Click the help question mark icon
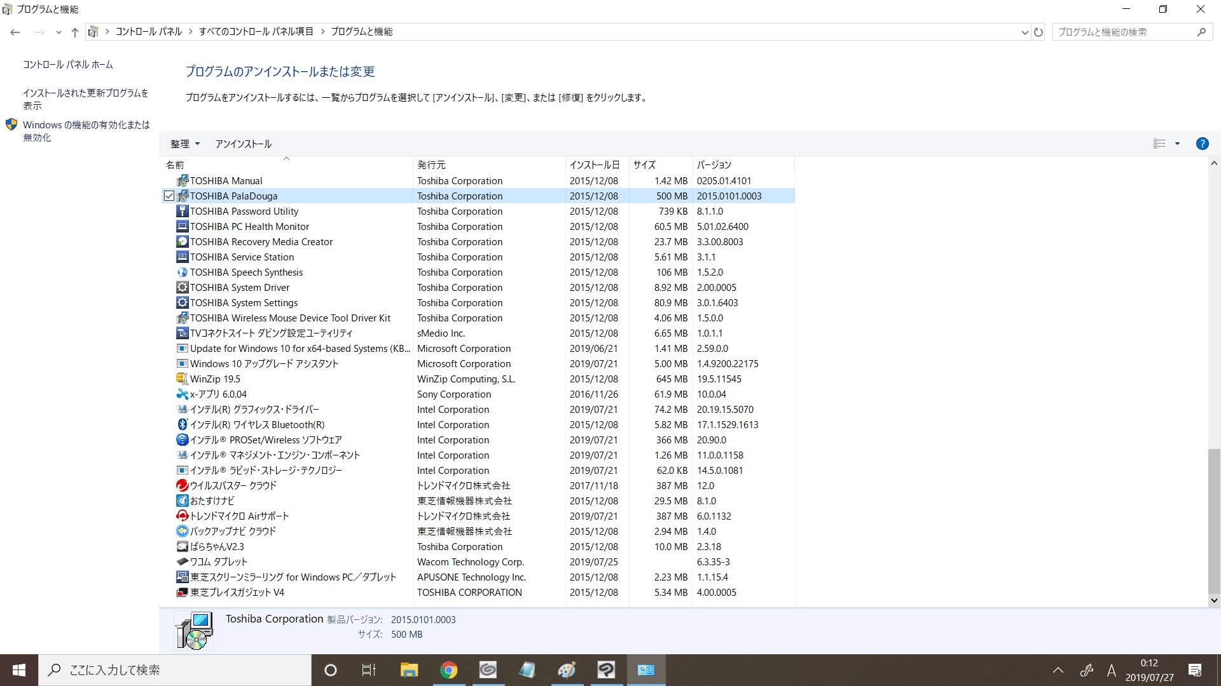The height and width of the screenshot is (686, 1221). pyautogui.click(x=1202, y=144)
